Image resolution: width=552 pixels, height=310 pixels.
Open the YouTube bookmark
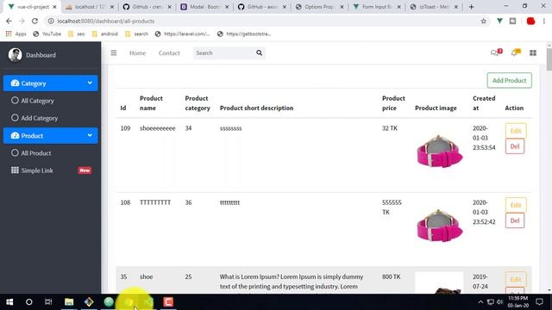tap(47, 34)
